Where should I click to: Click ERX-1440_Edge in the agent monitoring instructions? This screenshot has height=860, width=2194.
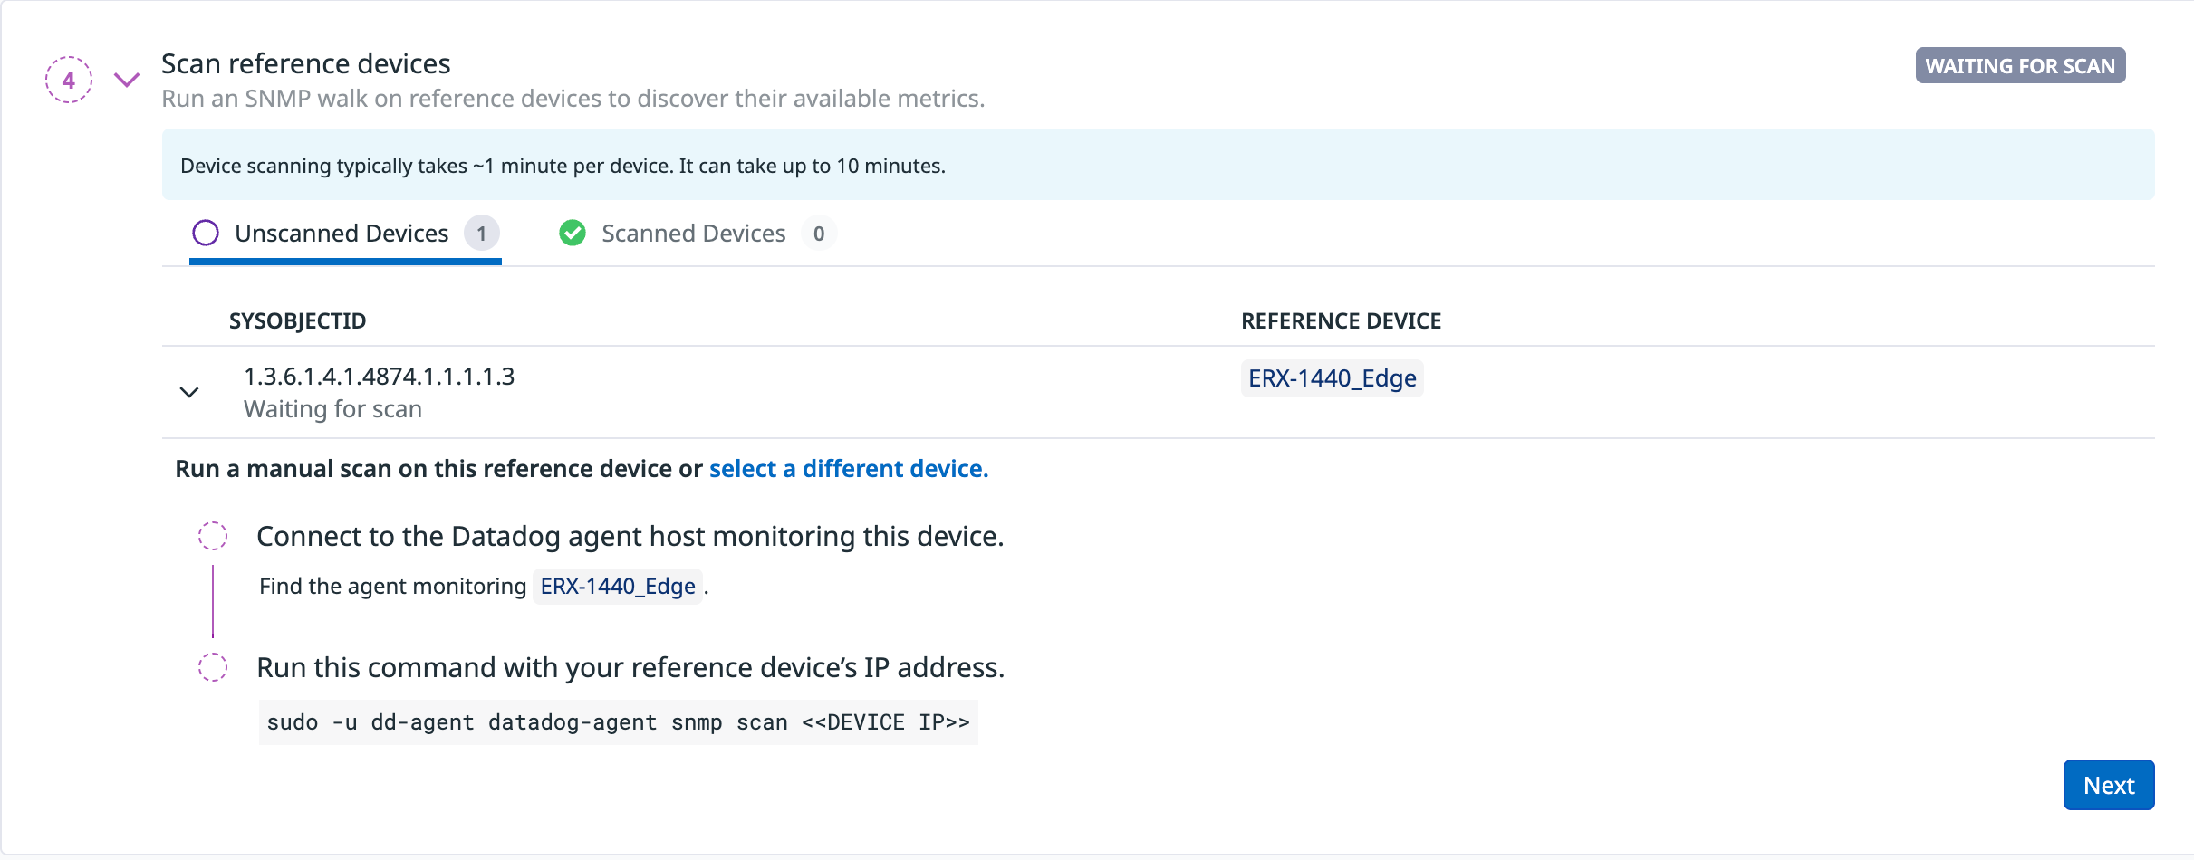(618, 586)
